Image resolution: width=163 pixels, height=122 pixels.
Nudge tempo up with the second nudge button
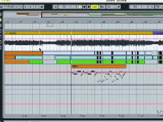[21, 7]
